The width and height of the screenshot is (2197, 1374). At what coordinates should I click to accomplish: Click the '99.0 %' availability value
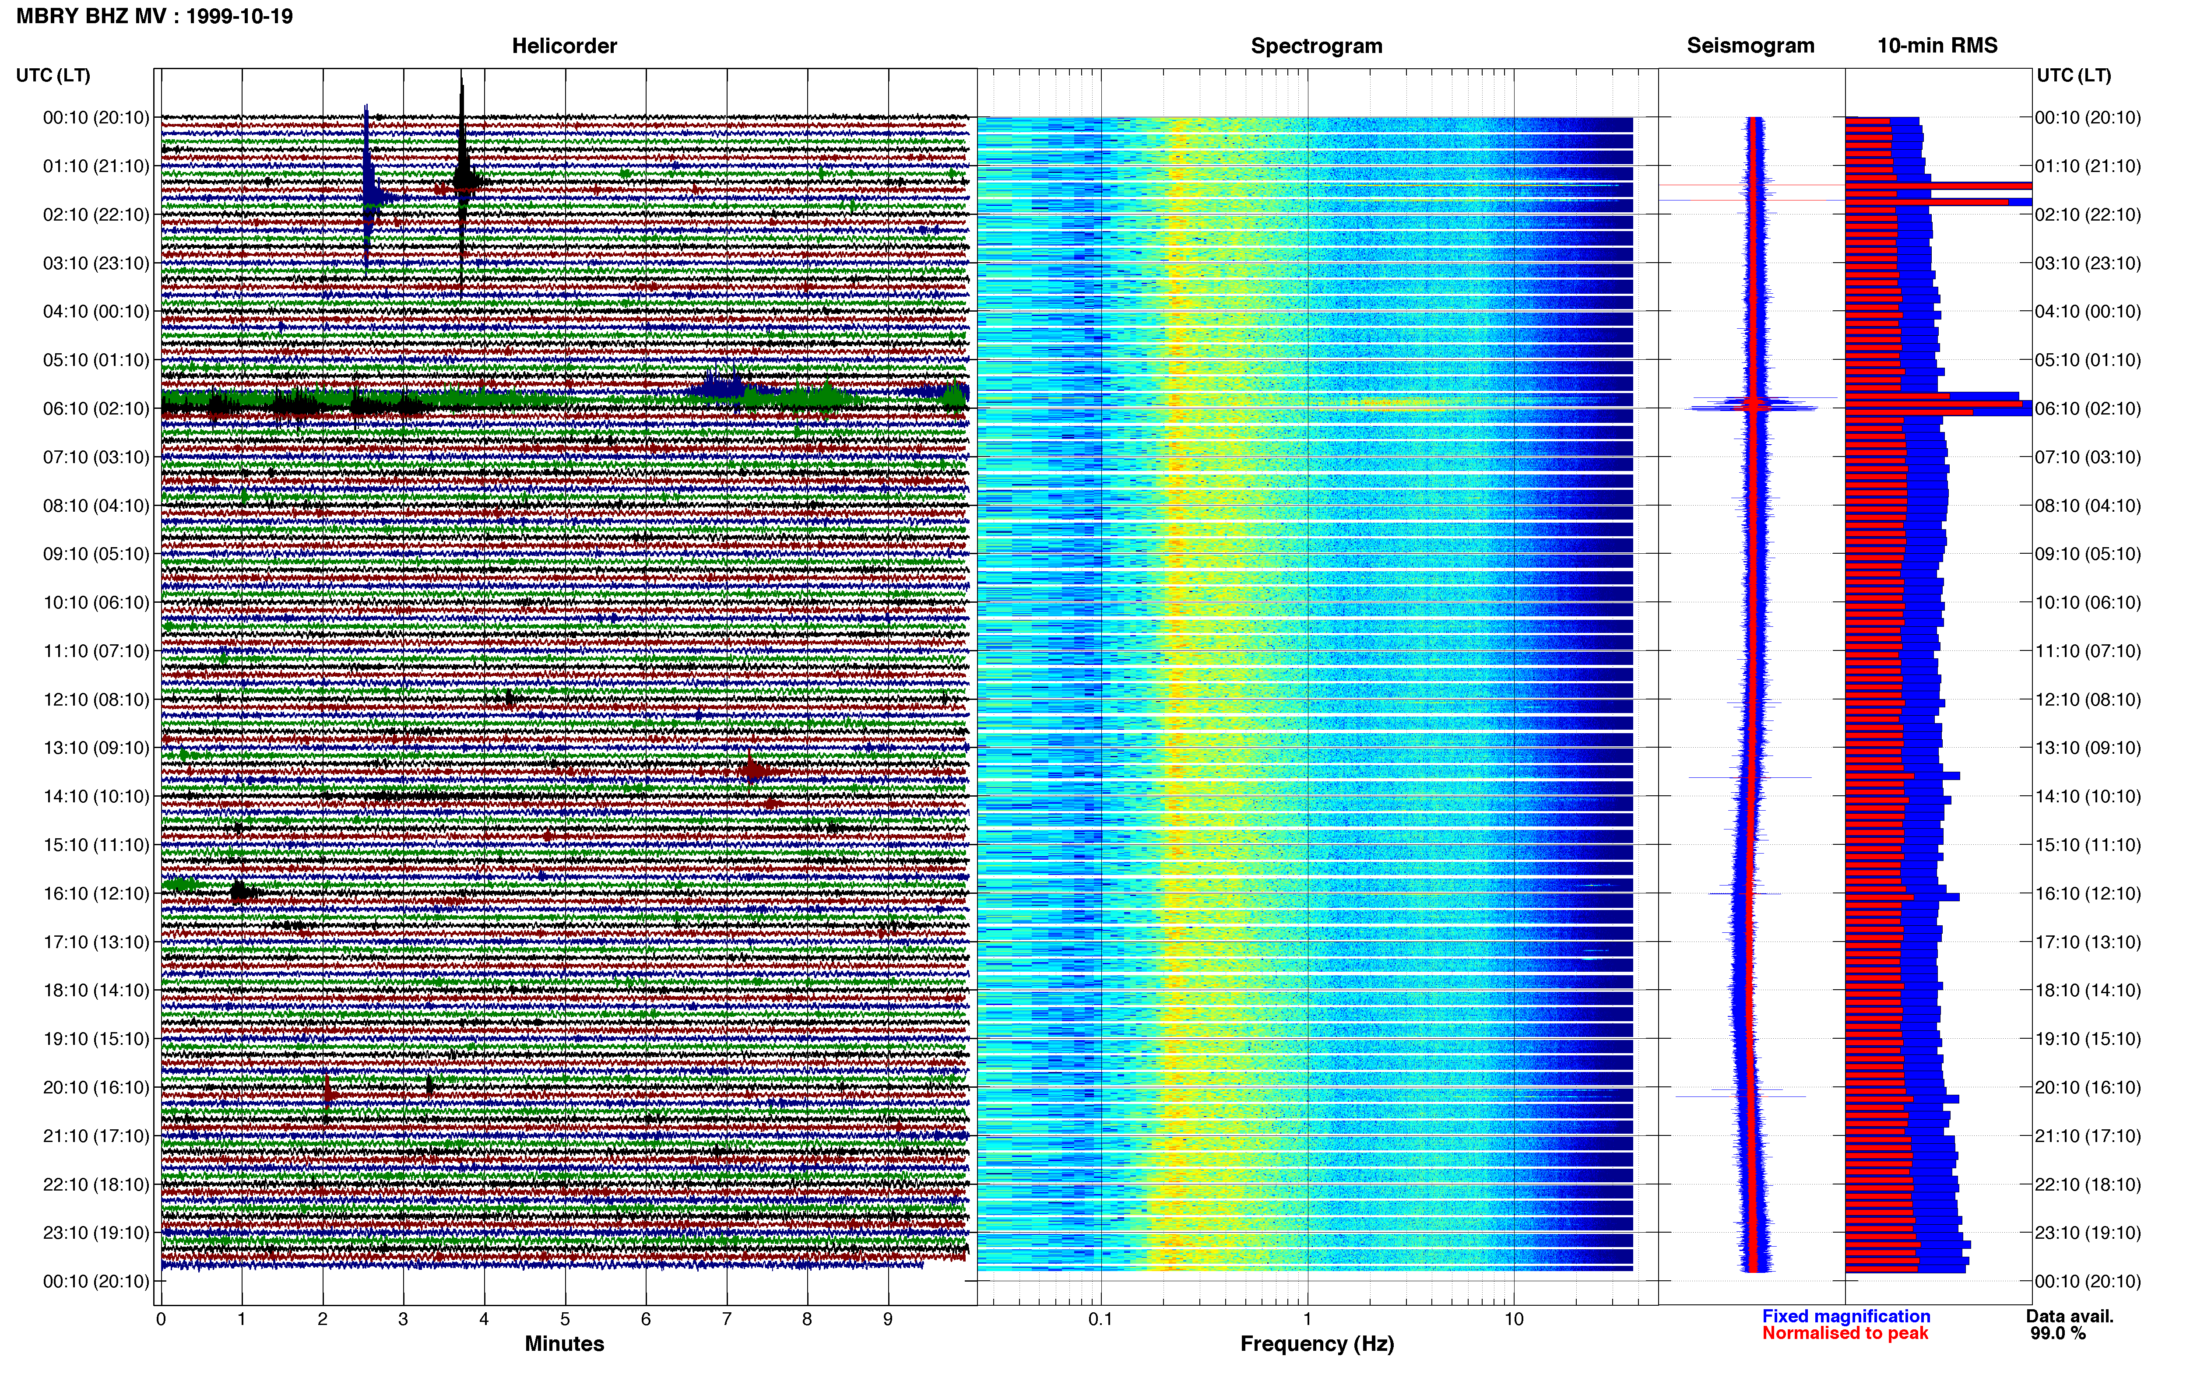(x=2058, y=1333)
